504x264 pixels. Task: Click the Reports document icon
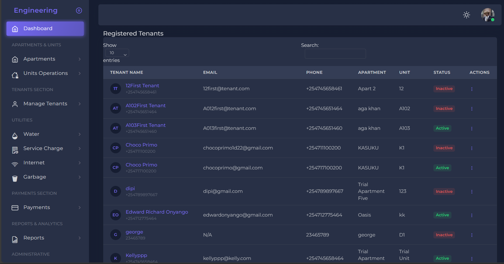coord(15,239)
